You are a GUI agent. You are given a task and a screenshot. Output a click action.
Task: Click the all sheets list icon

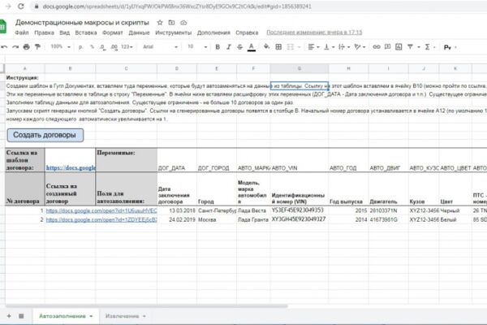click(21, 316)
